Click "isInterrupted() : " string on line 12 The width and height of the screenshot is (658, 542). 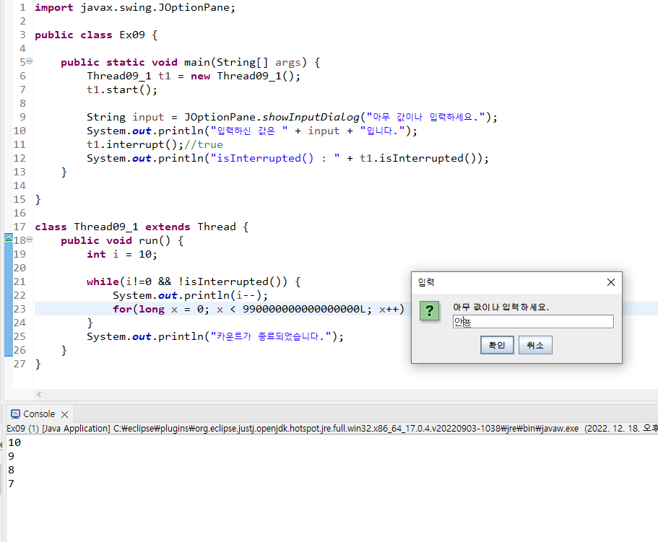(x=275, y=159)
